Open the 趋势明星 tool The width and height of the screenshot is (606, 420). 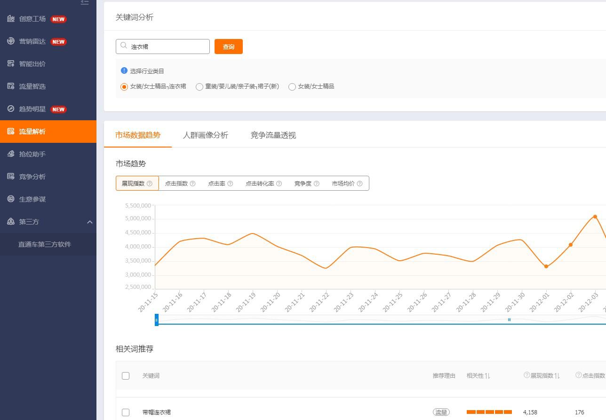pos(33,109)
